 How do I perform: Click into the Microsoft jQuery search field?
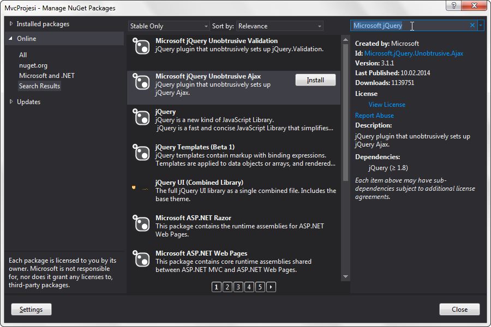[409, 26]
